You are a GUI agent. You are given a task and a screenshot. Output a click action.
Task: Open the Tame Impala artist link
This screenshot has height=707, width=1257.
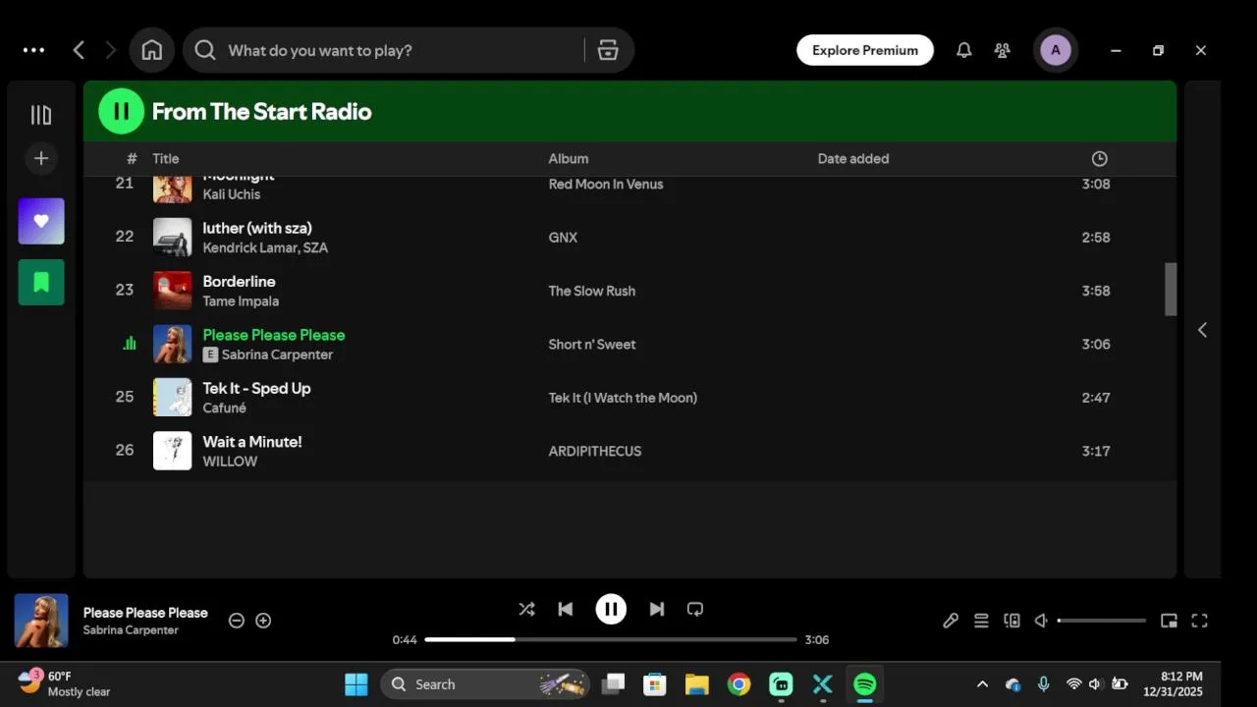pyautogui.click(x=241, y=301)
